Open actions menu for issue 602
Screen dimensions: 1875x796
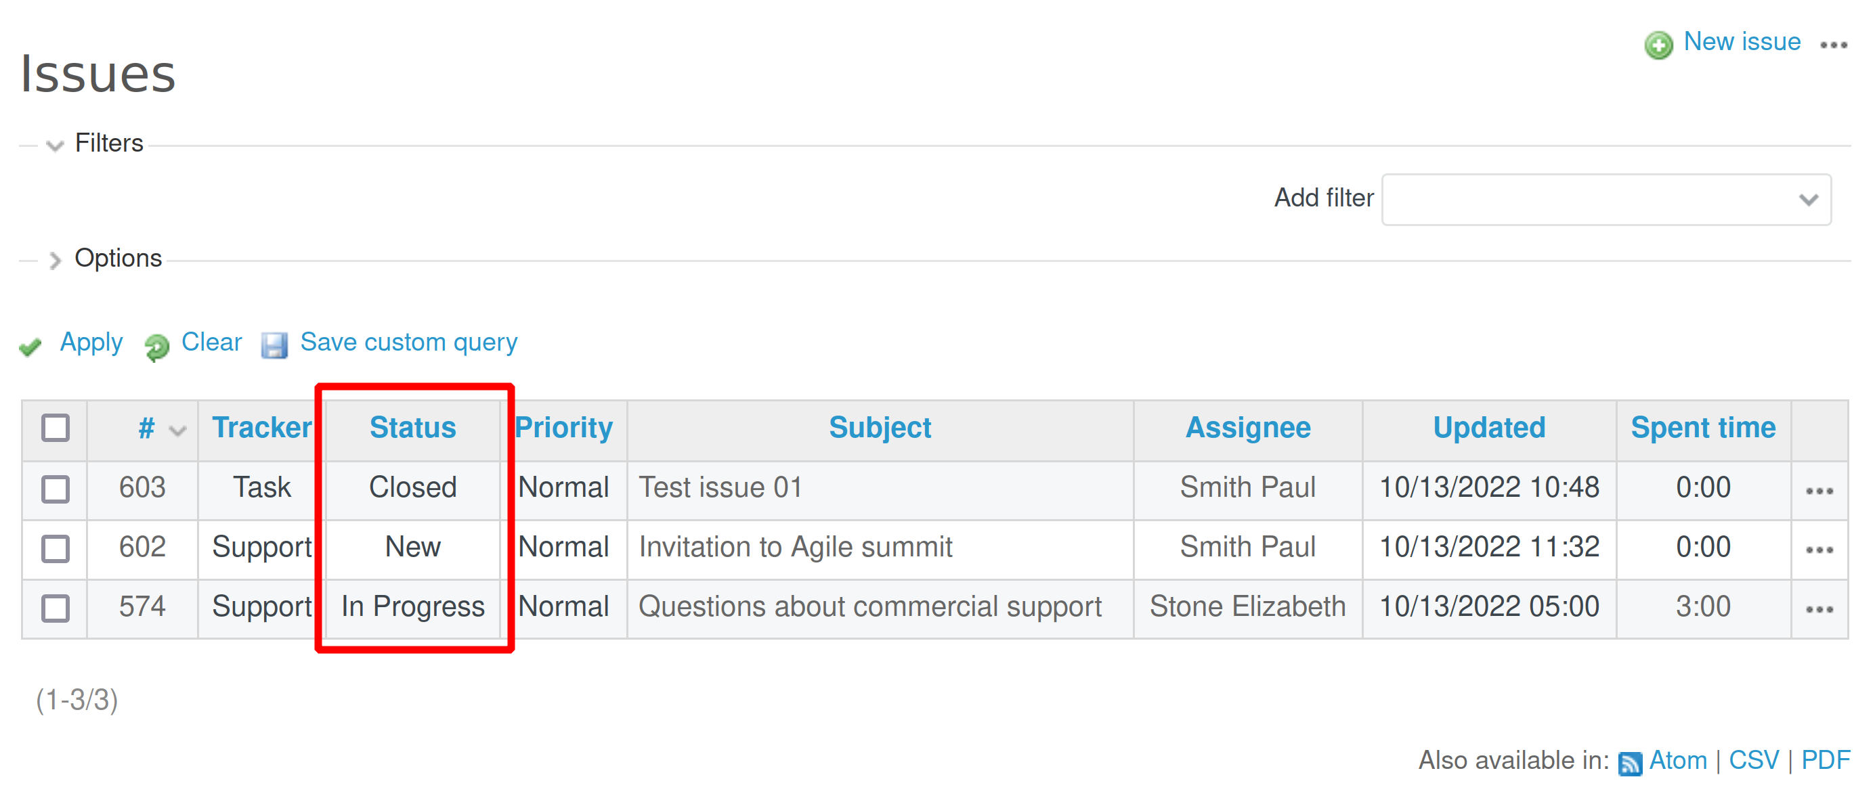(1818, 550)
